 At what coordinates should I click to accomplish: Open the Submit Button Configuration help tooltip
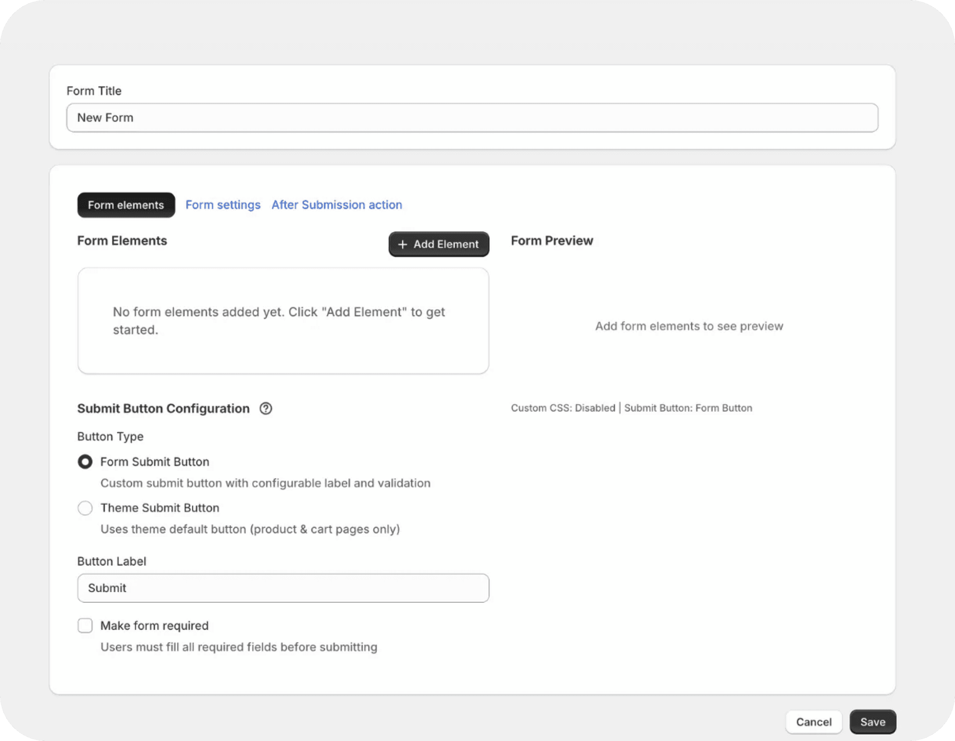tap(266, 408)
